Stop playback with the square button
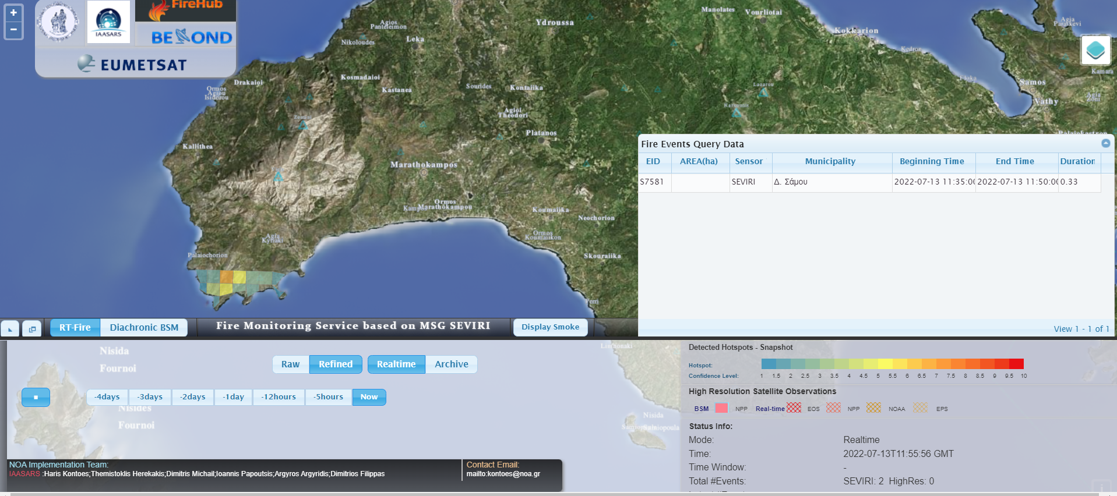 click(36, 397)
